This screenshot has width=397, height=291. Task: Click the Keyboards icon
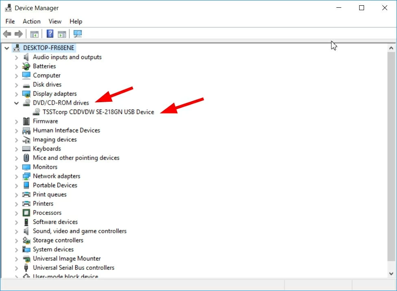tap(26, 149)
